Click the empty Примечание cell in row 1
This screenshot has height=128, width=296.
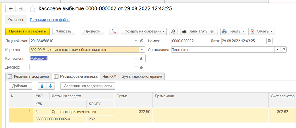point(211,115)
